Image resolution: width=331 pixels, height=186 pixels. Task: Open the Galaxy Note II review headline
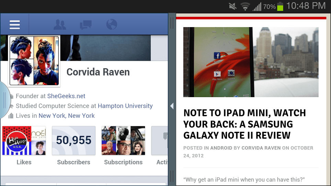[x=244, y=124]
